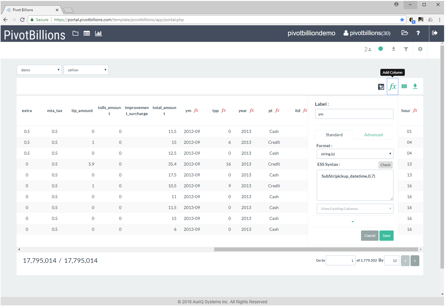Click the table scroll left arrow
Image resolution: width=445 pixels, height=306 pixels.
tap(19, 249)
